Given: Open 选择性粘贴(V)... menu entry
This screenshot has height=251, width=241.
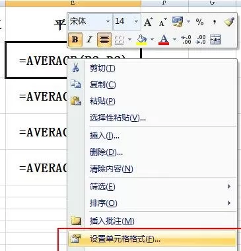Looking at the screenshot, I should click(x=152, y=118).
